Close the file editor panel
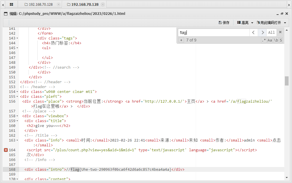Screen dimensions: 292x183 [287, 14]
